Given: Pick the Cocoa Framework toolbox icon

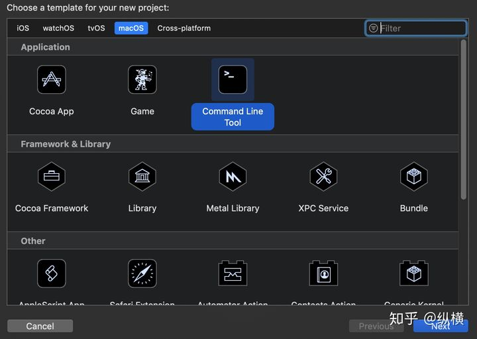Looking at the screenshot, I should tap(52, 176).
